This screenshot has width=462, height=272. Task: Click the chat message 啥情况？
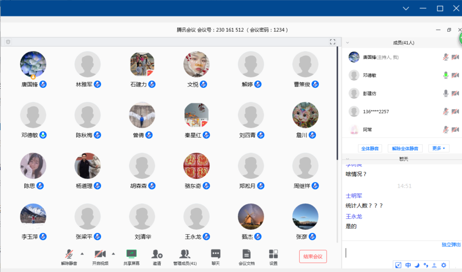pyautogui.click(x=356, y=174)
